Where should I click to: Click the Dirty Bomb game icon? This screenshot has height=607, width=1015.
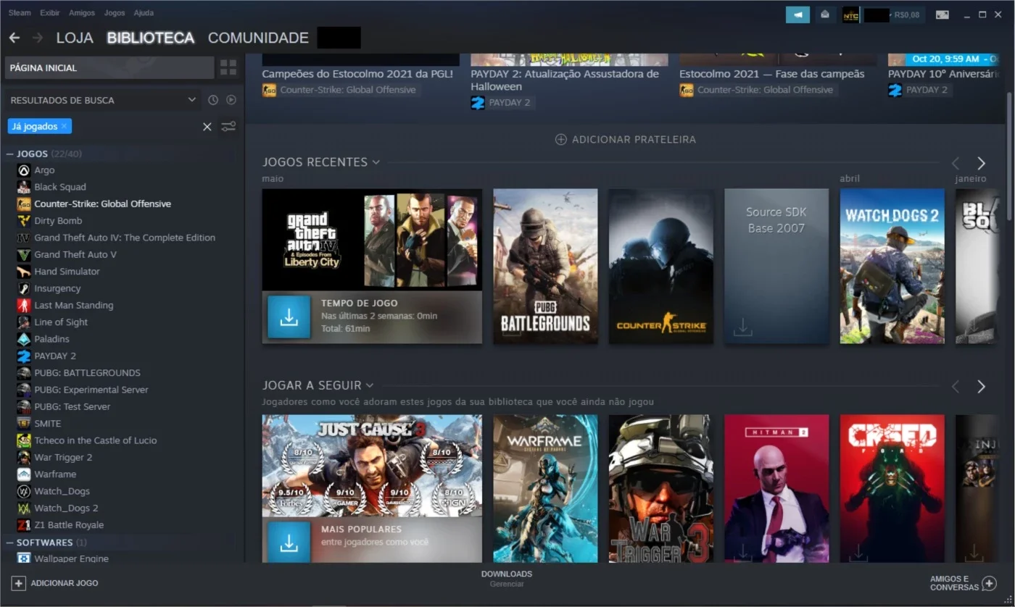coord(24,221)
